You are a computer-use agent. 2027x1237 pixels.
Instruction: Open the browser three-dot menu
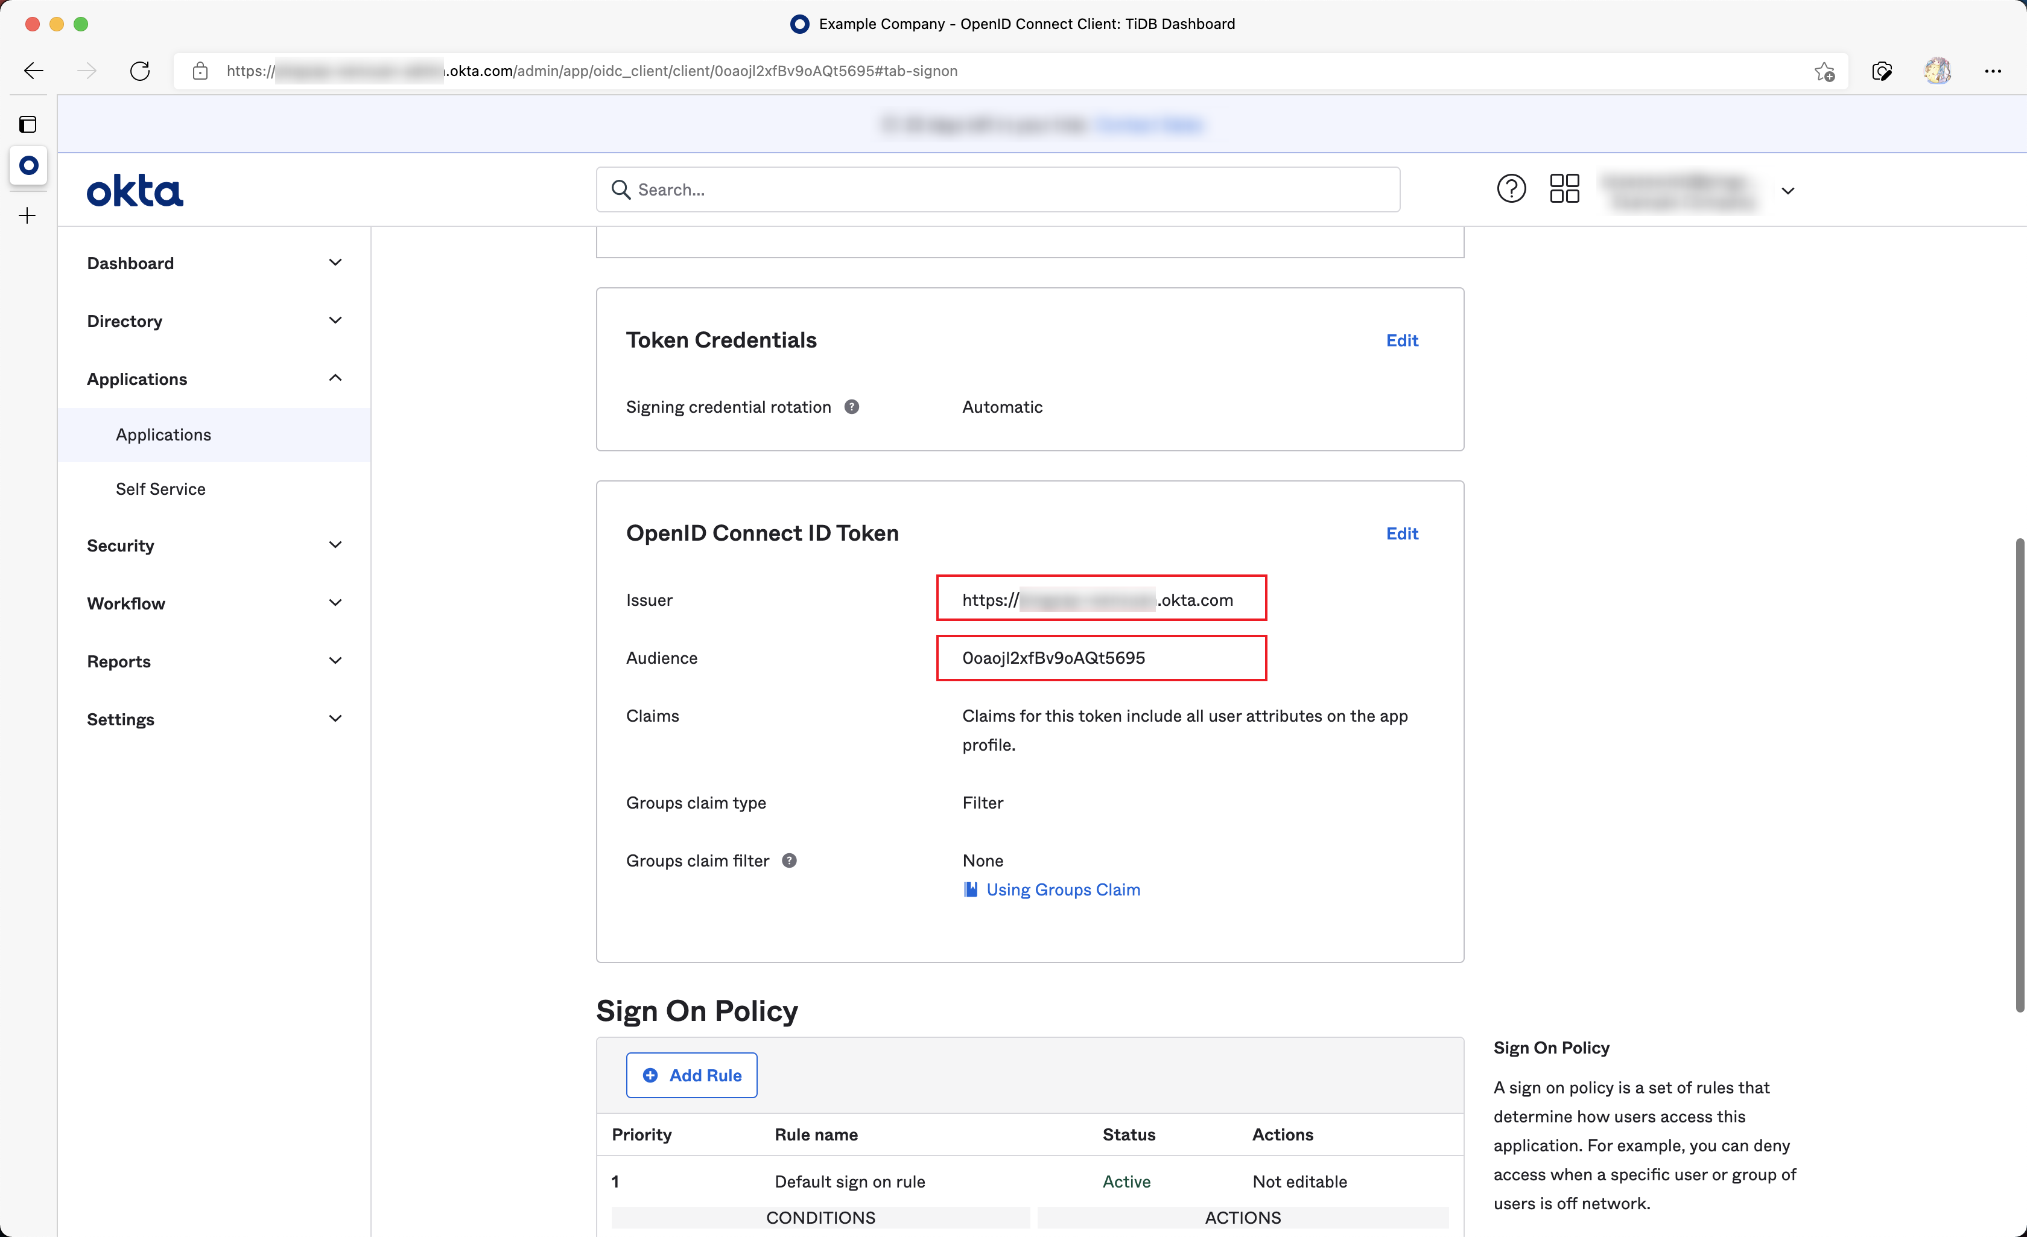pos(1993,72)
